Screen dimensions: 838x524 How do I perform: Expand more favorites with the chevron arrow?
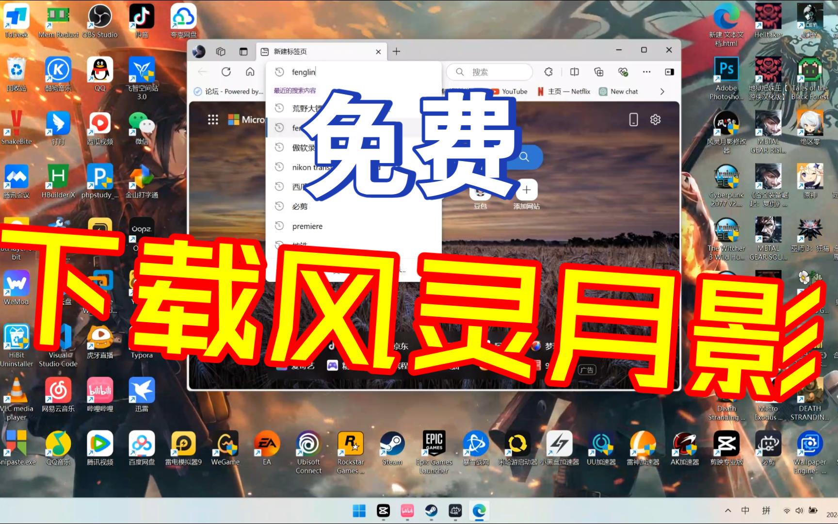coord(662,91)
